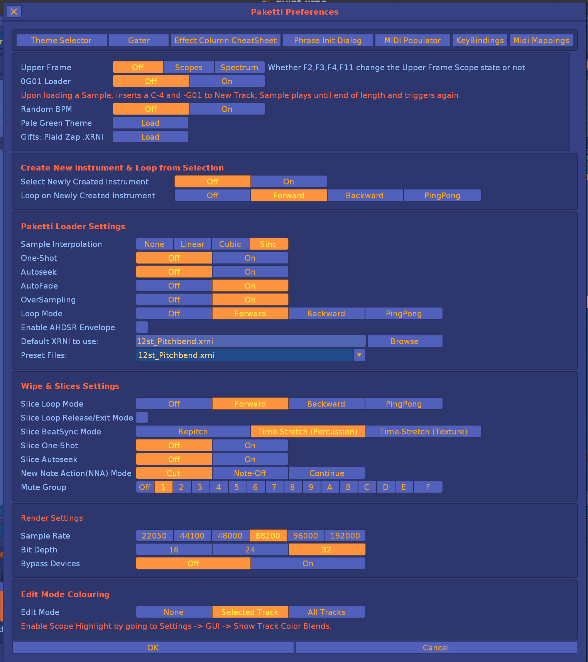Turn Random BPM On
This screenshot has width=588, height=662.
tap(227, 109)
